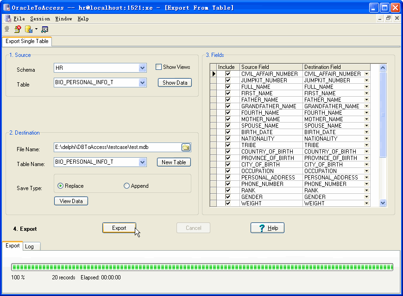The width and height of the screenshot is (403, 296).
Task: Open destination field dropdown for JUMPKIT_NUMBER
Action: [367, 80]
